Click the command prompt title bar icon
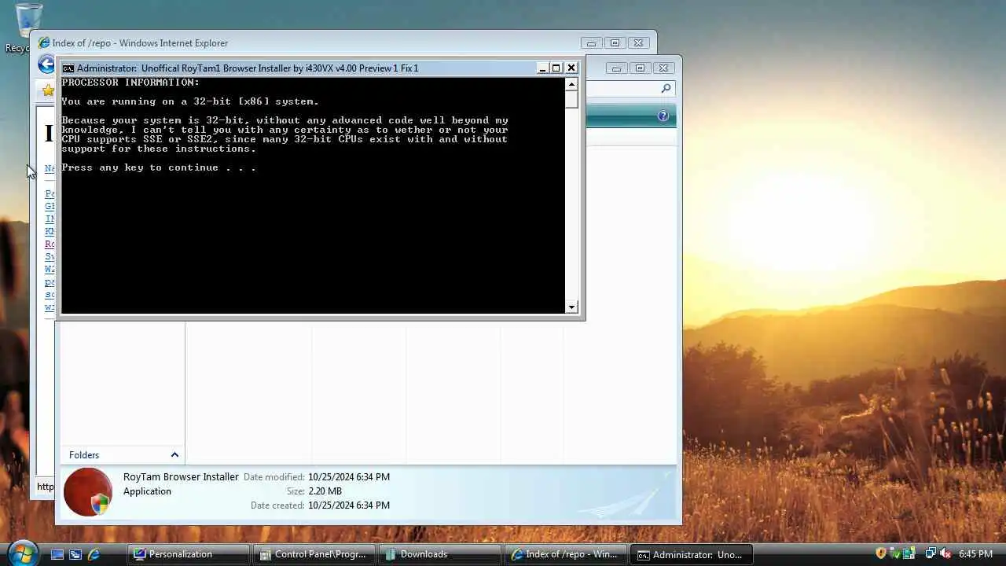 coord(68,68)
